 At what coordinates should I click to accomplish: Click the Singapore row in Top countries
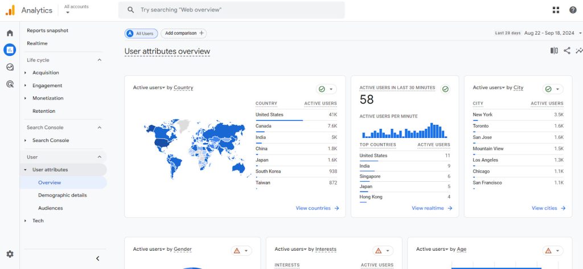(405, 177)
